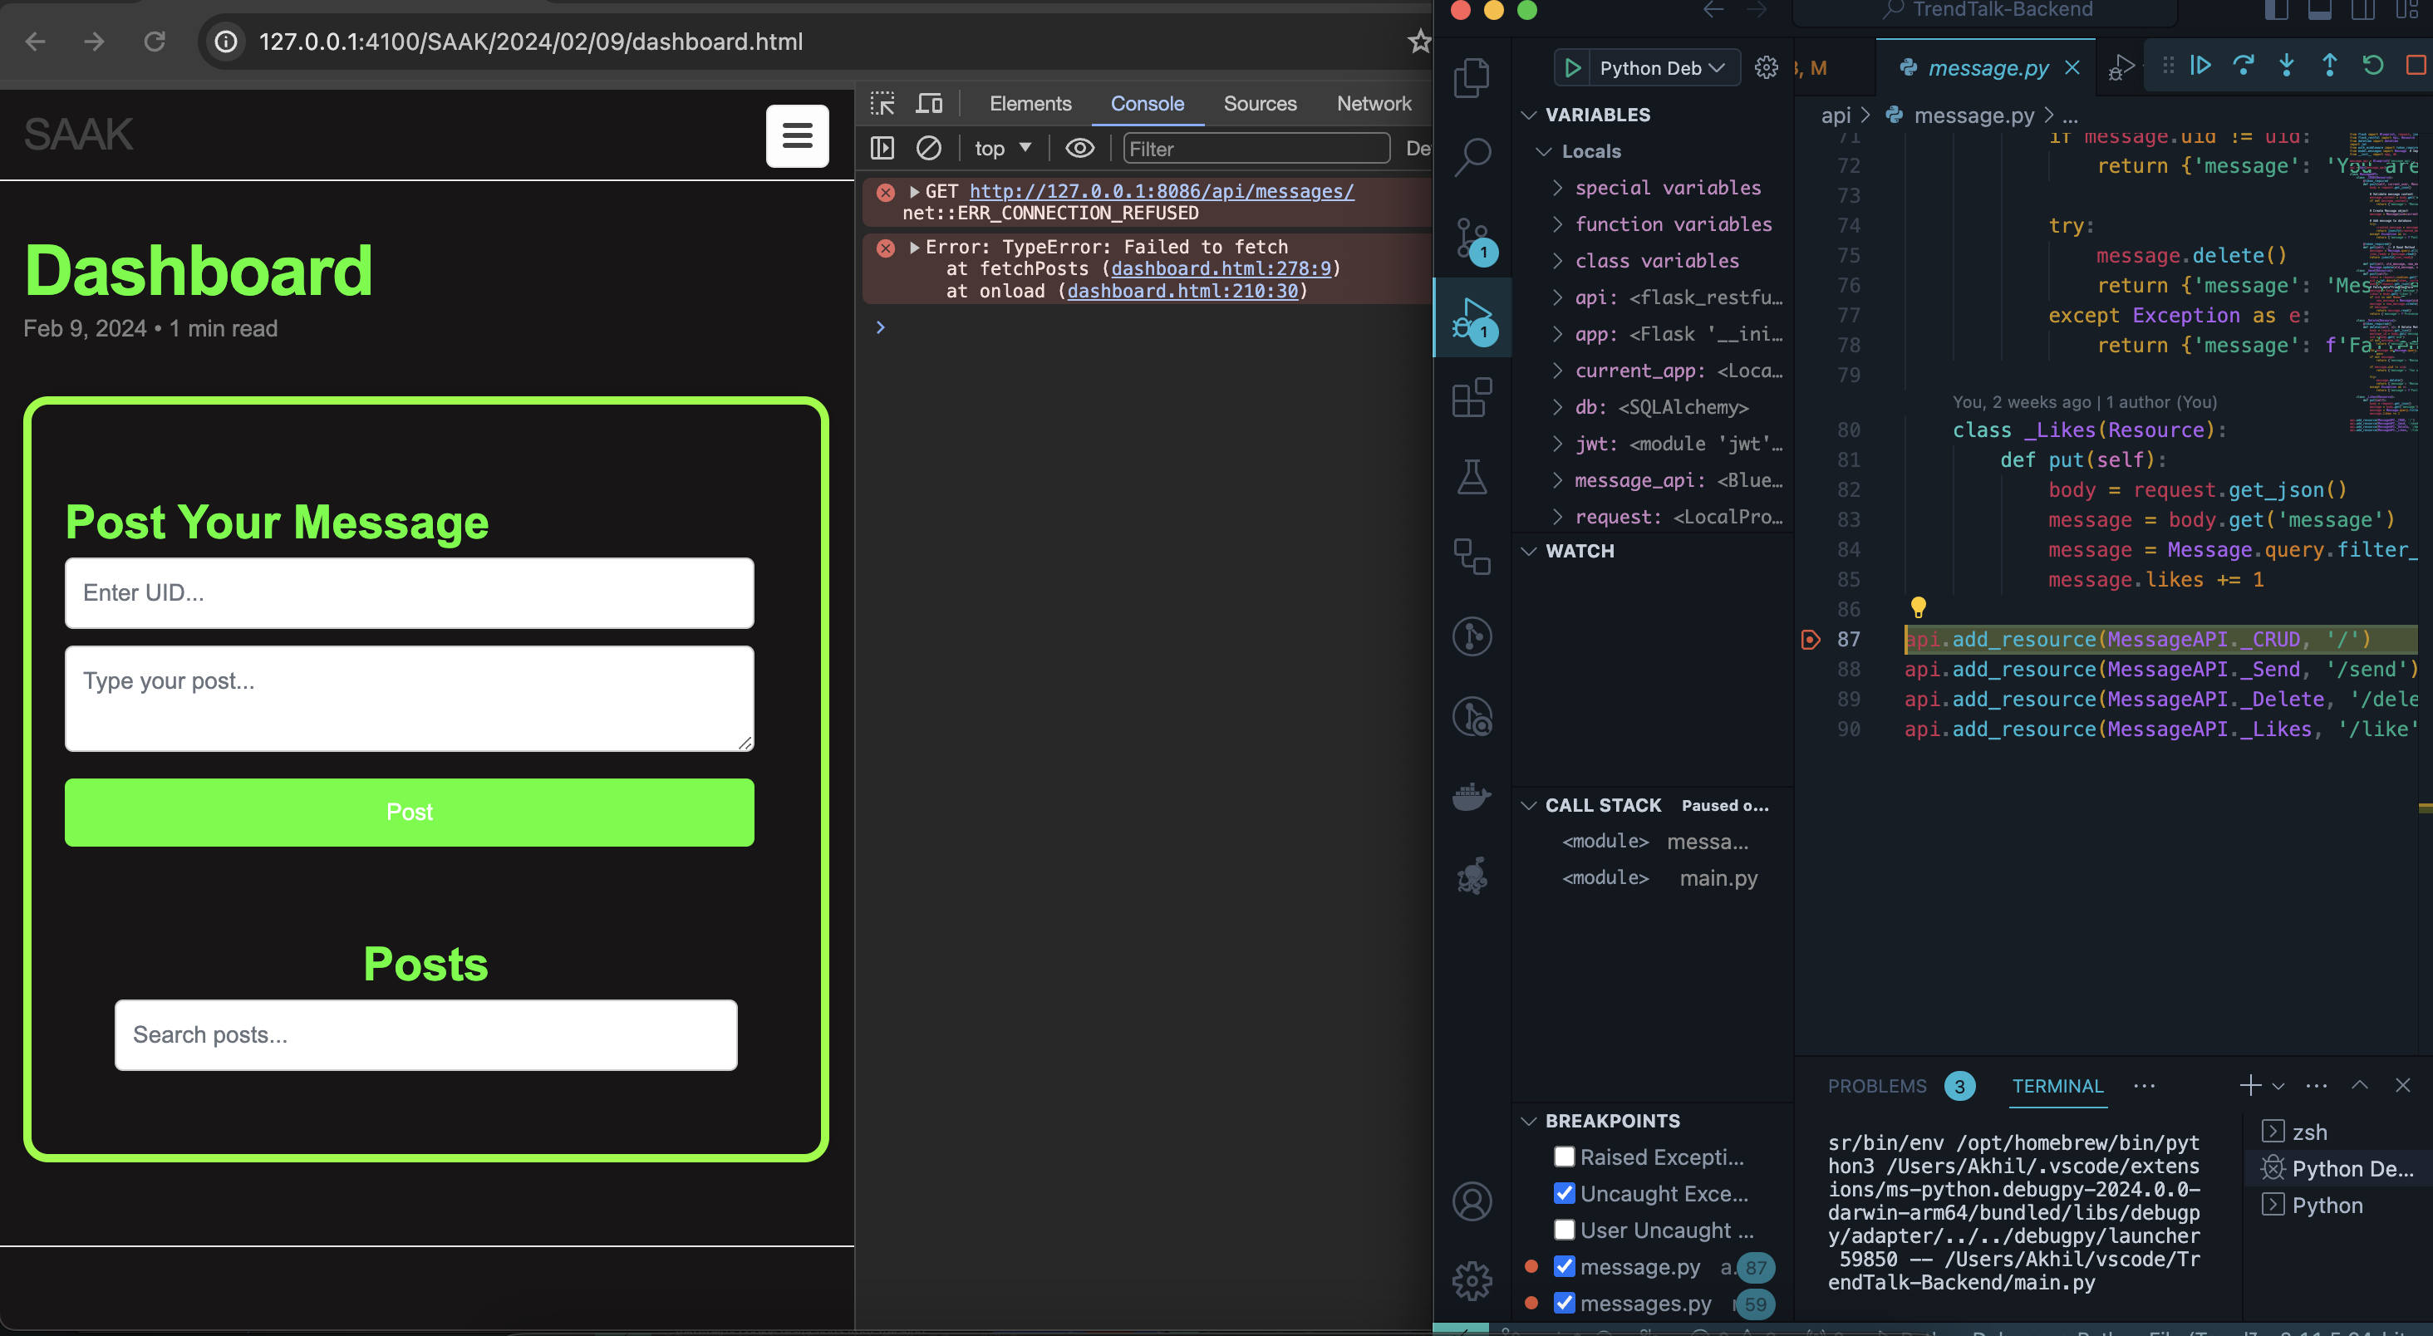Open PROBLEMS panel tab
Screen dimensions: 2433x1336
click(x=1877, y=1086)
